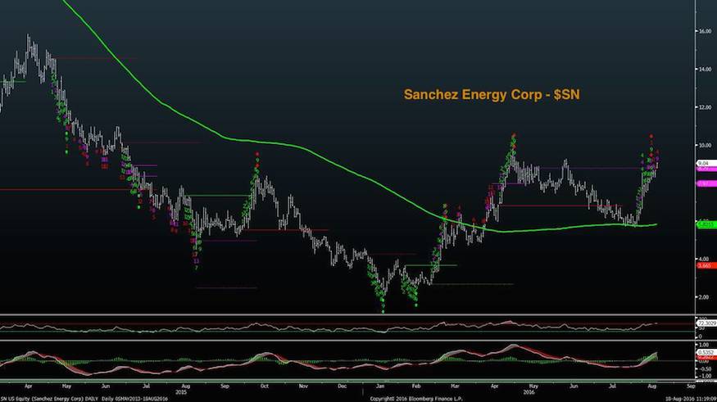Click the red 3.665 price tag

tap(706, 265)
